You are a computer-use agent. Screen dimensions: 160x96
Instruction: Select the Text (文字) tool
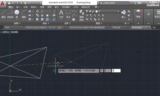coord(61,14)
